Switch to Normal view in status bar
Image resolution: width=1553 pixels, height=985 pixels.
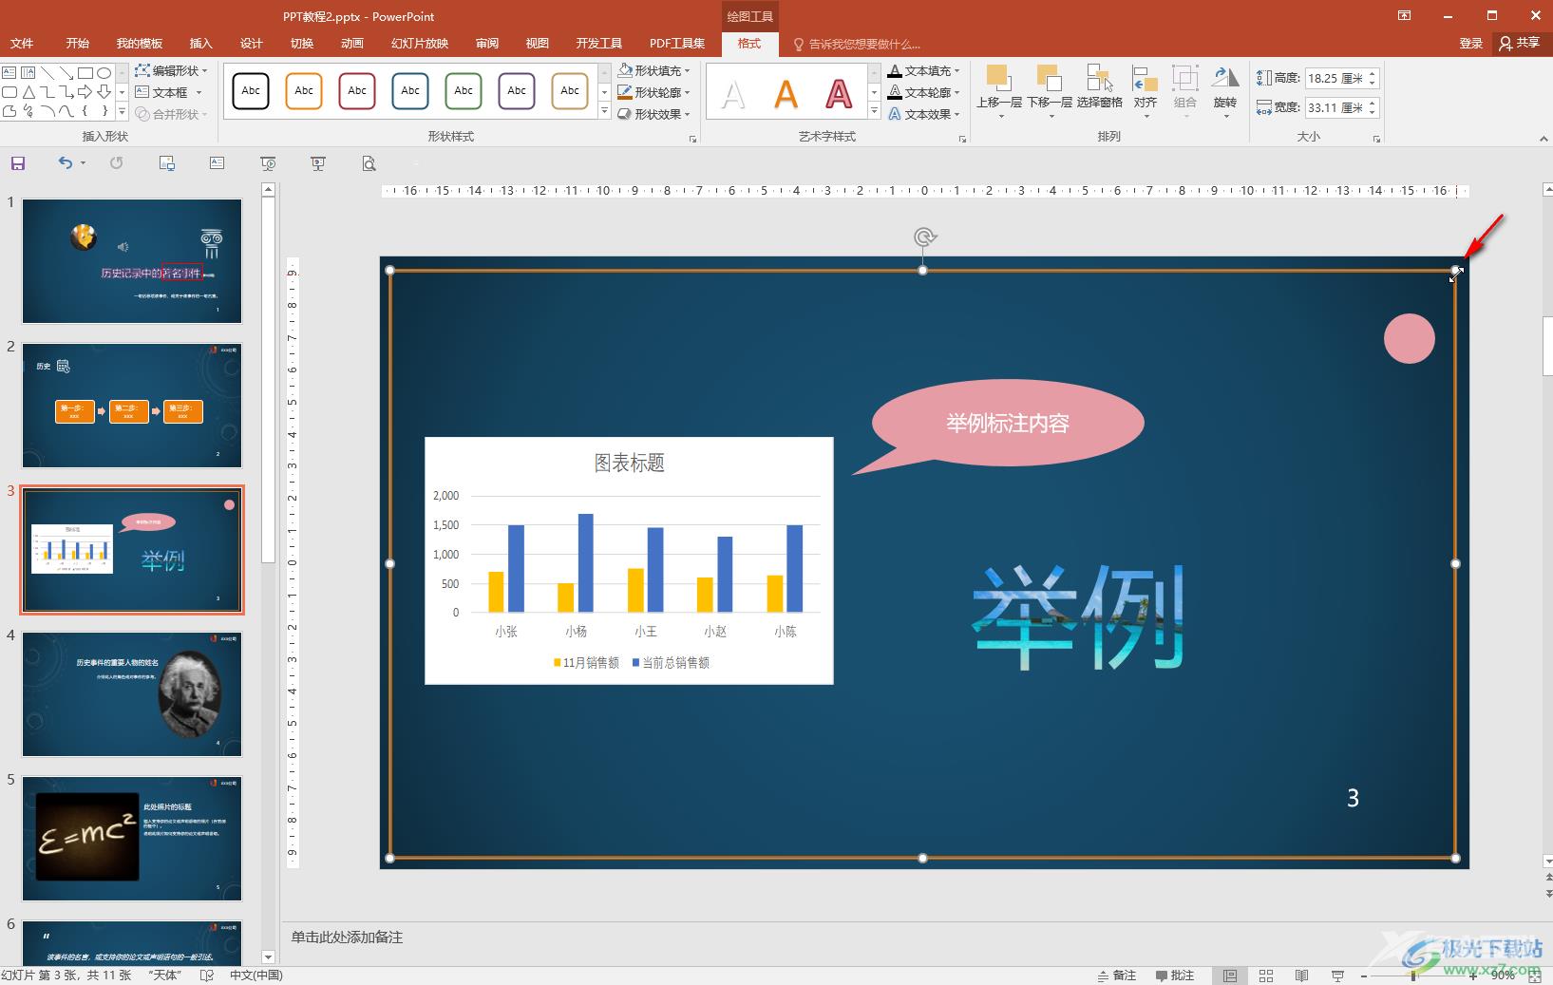1230,976
